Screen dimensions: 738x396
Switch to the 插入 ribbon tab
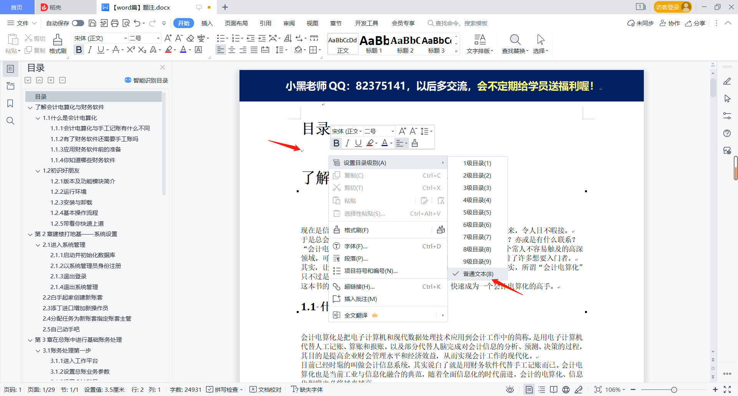pos(207,23)
